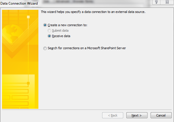The width and height of the screenshot is (174, 122).
Task: Click the 'Search for connections on a Microsoft SharePoint Server' text
Action: (87, 48)
